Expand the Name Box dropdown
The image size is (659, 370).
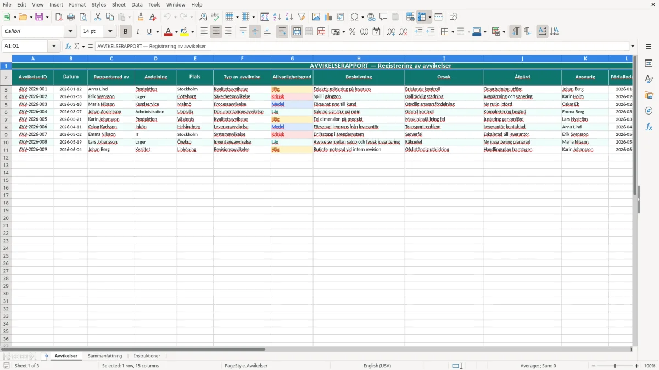[54, 46]
